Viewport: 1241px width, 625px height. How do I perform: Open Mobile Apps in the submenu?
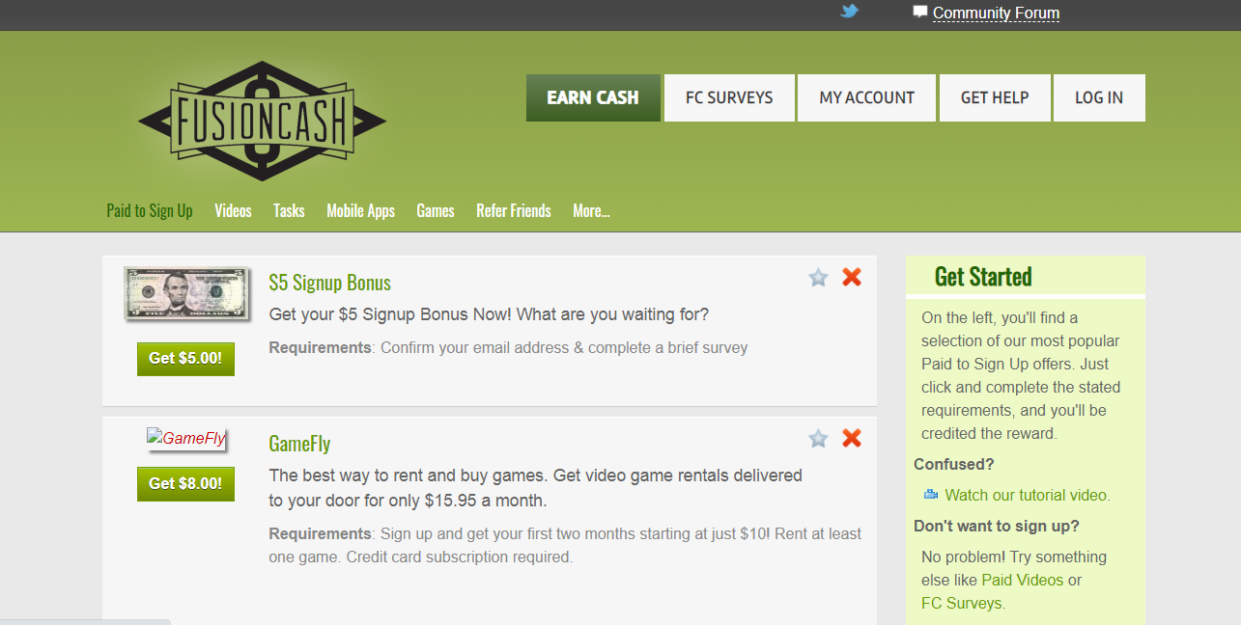click(x=360, y=210)
